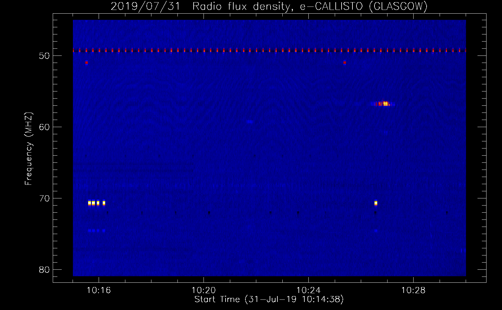Image resolution: width=502 pixels, height=310 pixels.
Task: Click the 10:16 time tick label
Action: tap(99, 290)
